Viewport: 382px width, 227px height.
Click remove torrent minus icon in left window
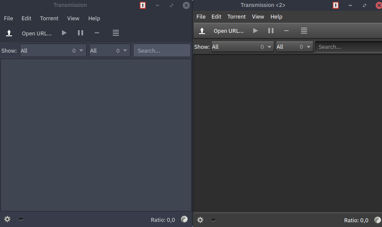click(97, 33)
